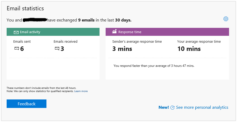Click the 48 hours disclaimer note
The width and height of the screenshot is (237, 122).
[x=41, y=88]
